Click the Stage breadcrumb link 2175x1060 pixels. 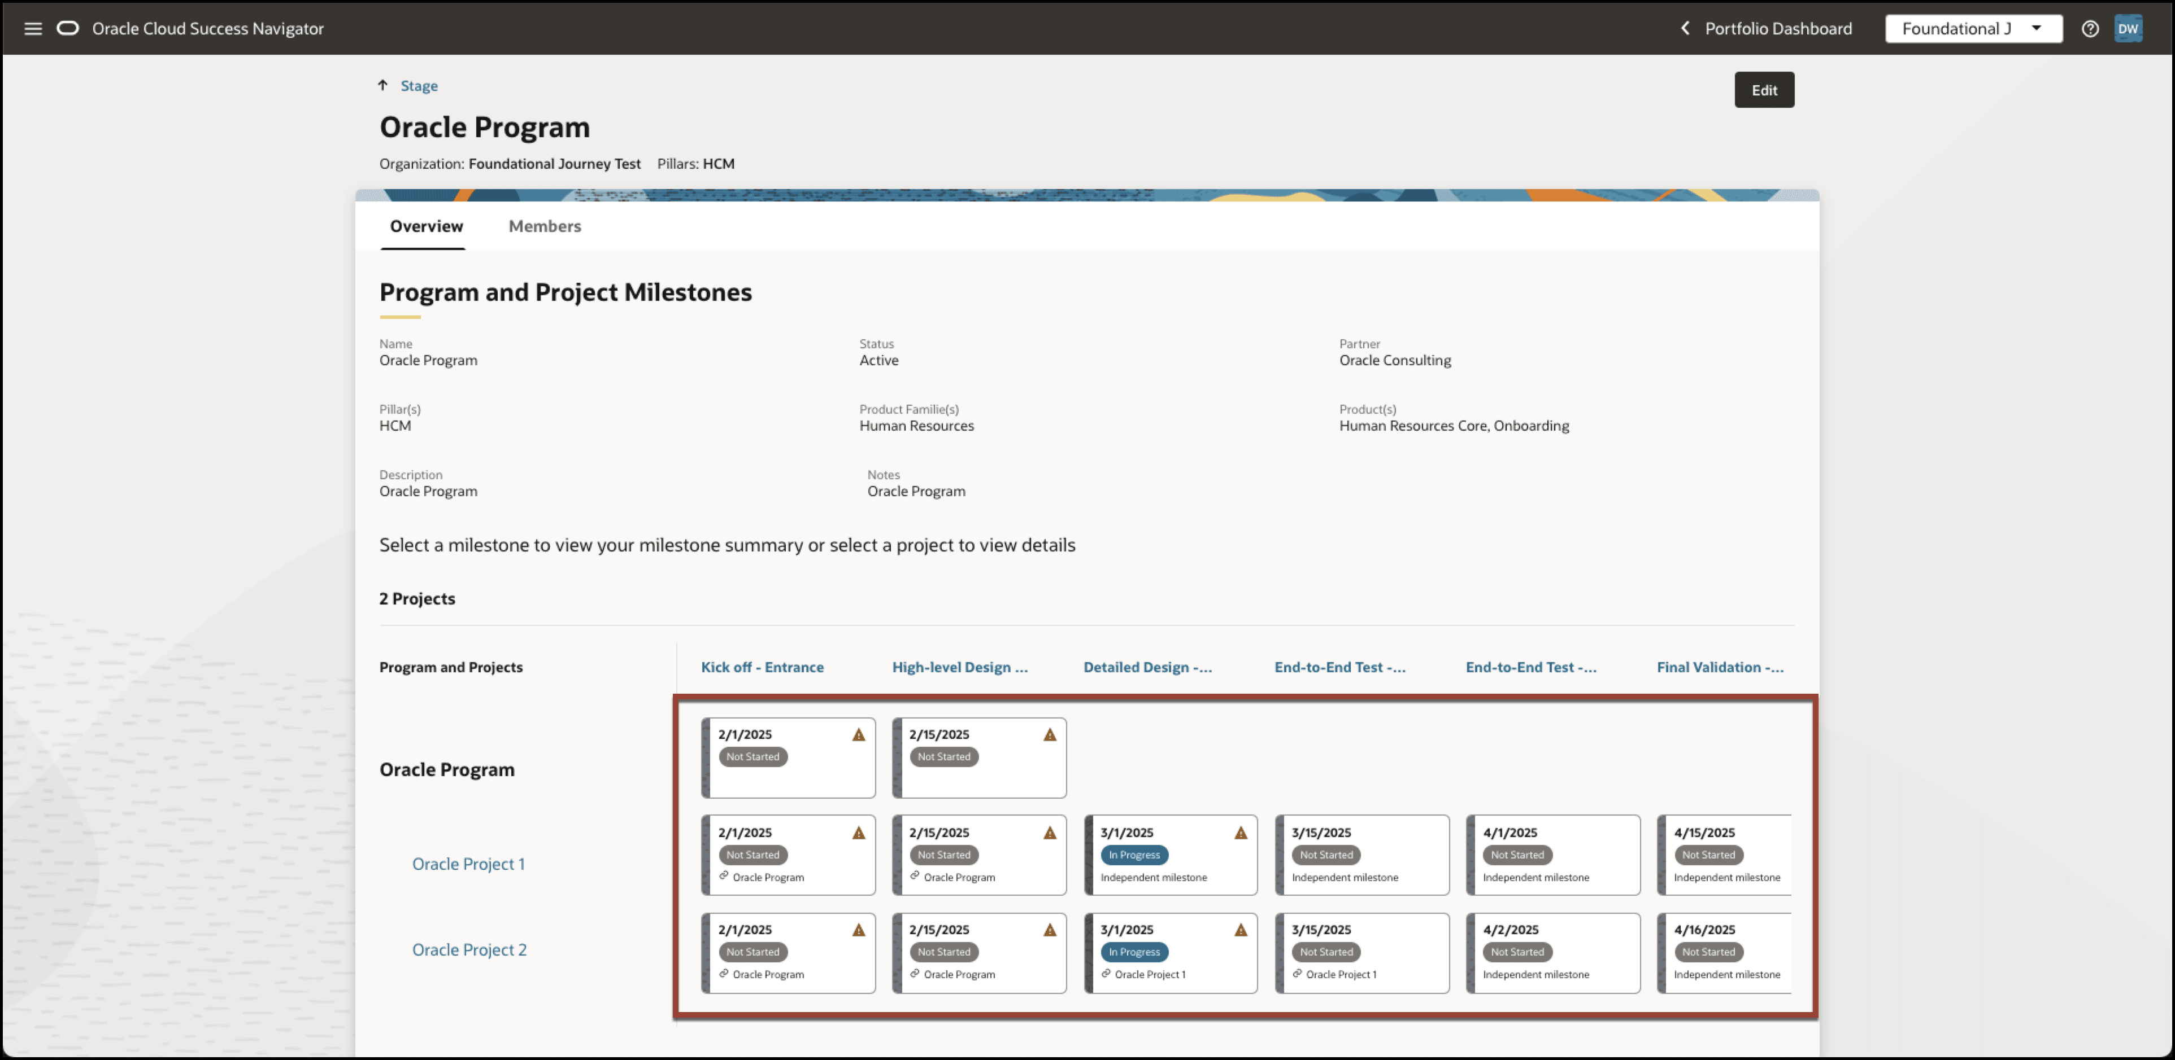[x=419, y=85]
